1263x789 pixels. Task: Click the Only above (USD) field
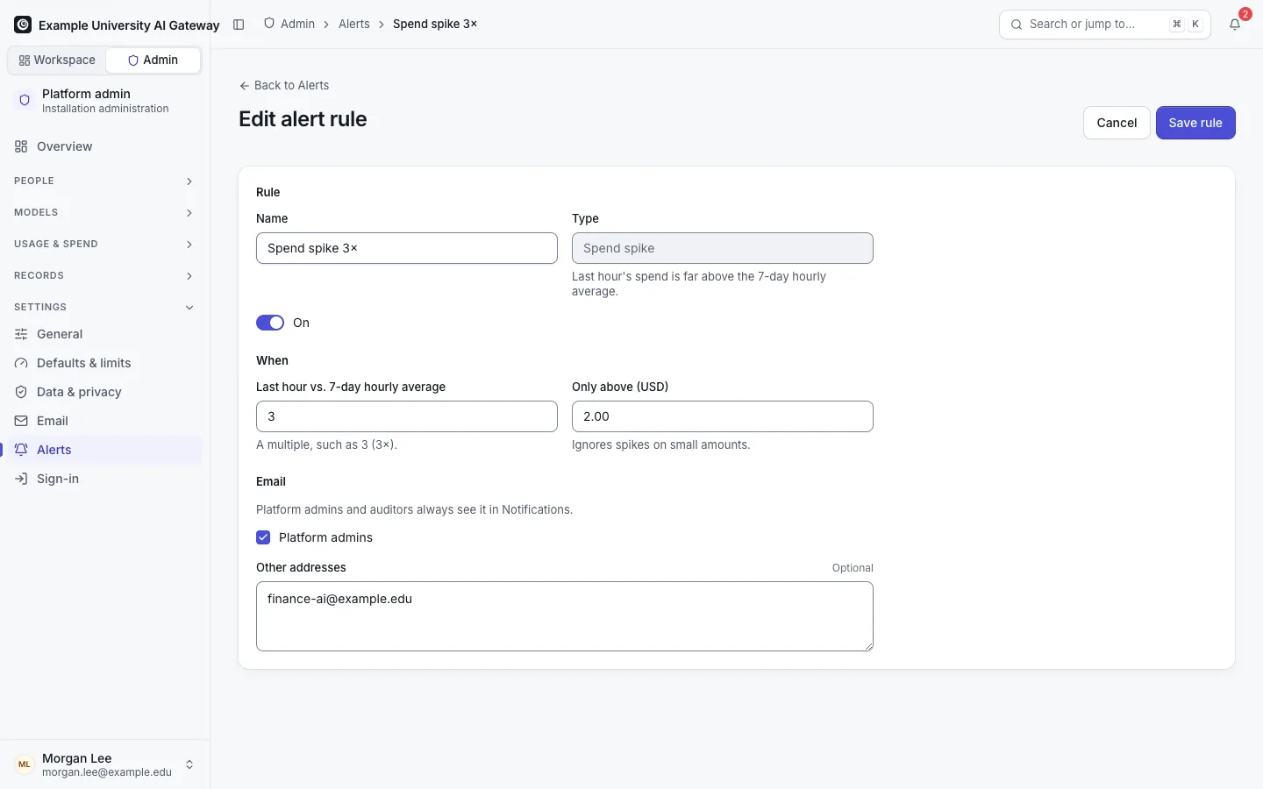coord(723,416)
